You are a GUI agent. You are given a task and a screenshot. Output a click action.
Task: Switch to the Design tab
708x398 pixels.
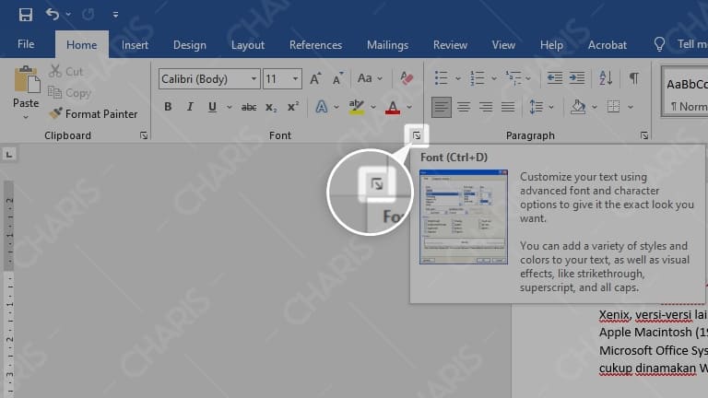coord(190,44)
